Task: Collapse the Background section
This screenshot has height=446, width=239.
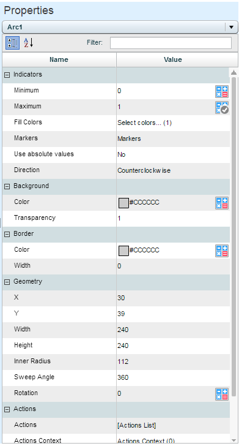Action: click(x=7, y=187)
